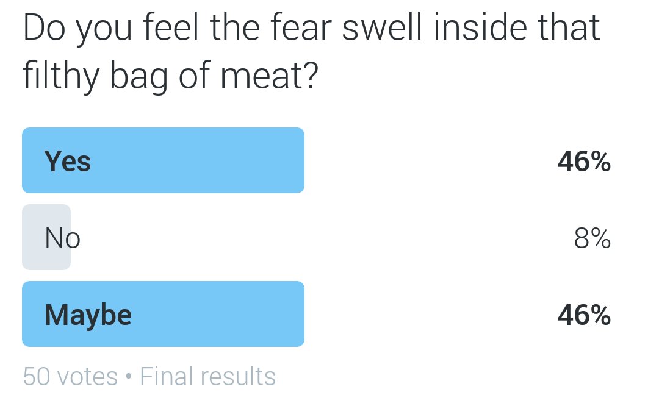Click the "Final results" status text
The width and height of the screenshot is (659, 406).
tap(207, 376)
